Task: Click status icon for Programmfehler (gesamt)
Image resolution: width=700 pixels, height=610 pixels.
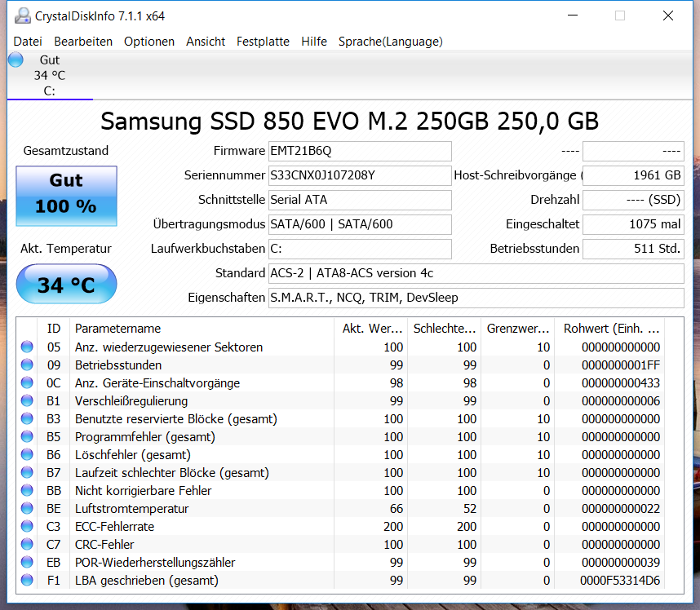Action: click(x=27, y=436)
